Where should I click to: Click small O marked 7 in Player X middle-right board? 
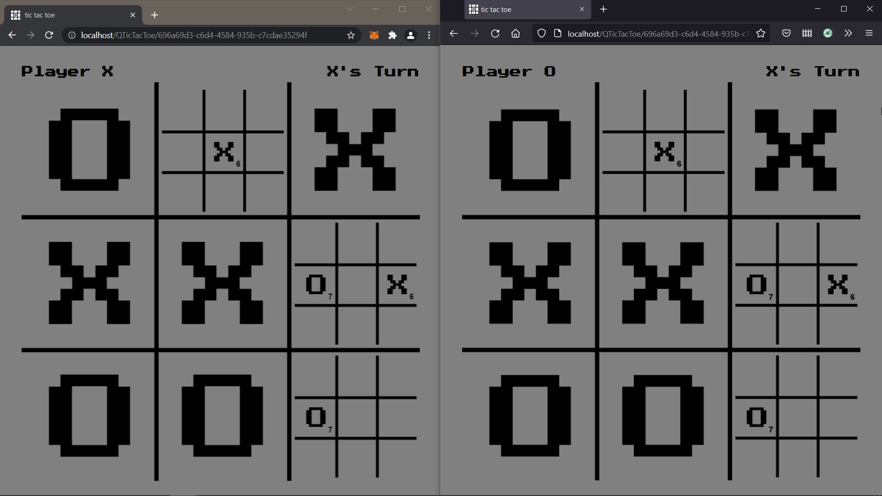point(316,285)
